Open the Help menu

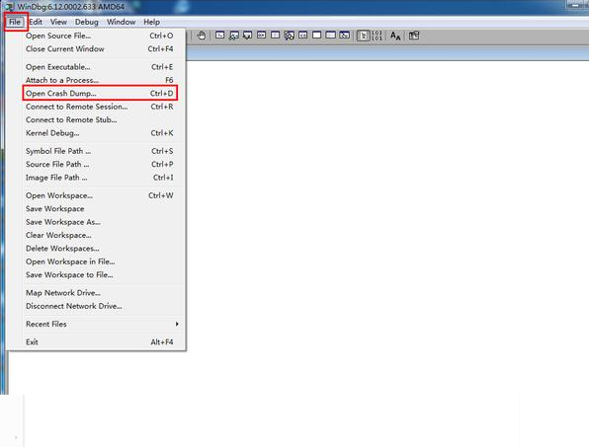(152, 22)
